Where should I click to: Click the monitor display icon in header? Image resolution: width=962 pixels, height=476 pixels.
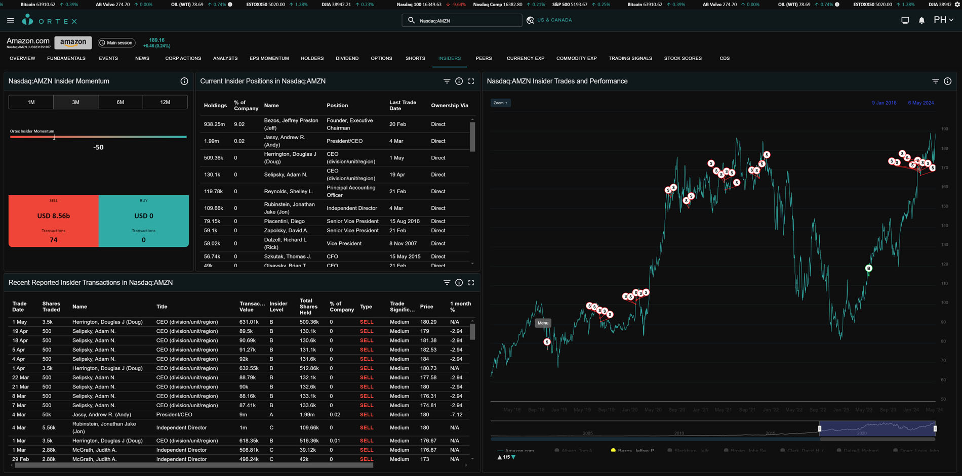click(905, 21)
